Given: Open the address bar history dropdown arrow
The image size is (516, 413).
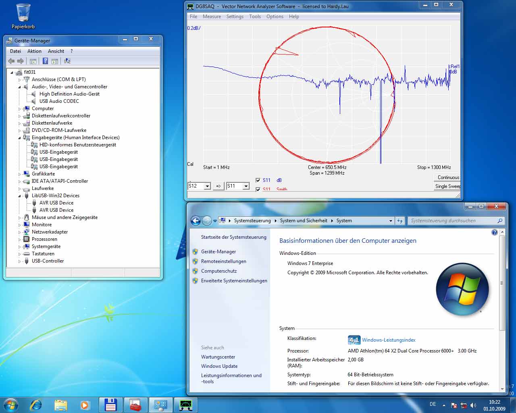Looking at the screenshot, I should tap(391, 221).
